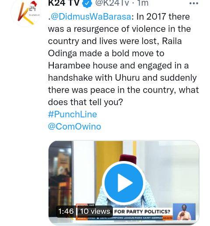Click the 10 views counter
Viewport: 210px width, 226px height.
pyautogui.click(x=95, y=211)
